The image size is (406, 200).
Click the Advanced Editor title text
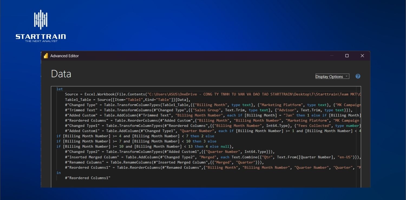(64, 56)
